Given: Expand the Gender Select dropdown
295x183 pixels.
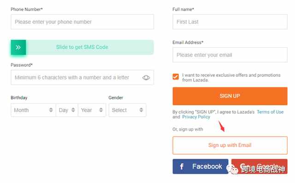Looking at the screenshot, I should tap(127, 110).
